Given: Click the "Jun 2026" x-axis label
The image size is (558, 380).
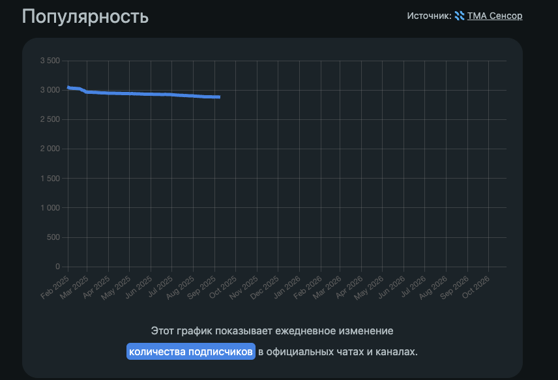Looking at the screenshot, I should pyautogui.click(x=392, y=287).
